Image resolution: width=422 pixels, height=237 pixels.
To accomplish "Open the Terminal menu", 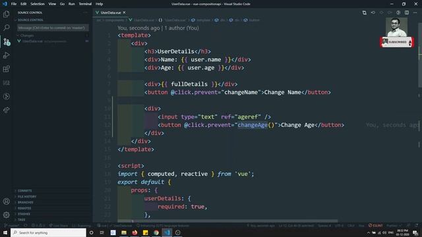I will coord(85,4).
